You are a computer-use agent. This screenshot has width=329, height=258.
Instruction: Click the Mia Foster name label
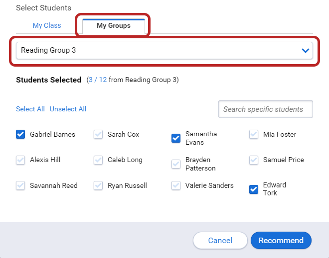[280, 134]
